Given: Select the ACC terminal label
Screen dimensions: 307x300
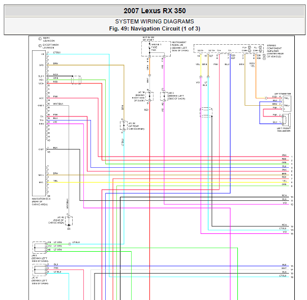Looking at the screenshot, I should point(41,98).
